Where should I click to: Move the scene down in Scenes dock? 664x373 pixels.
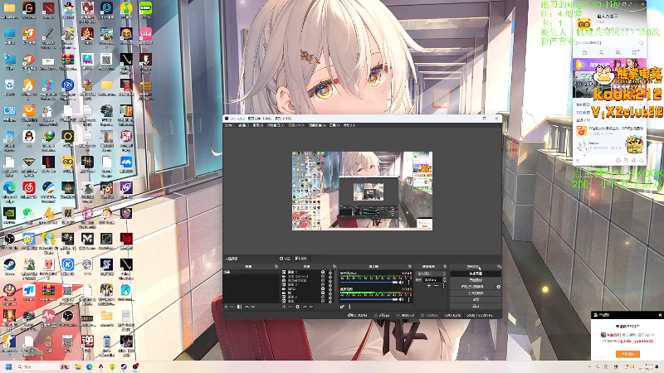253,307
